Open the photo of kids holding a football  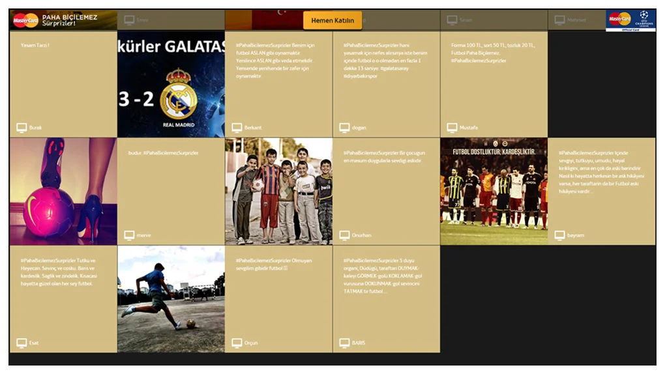click(x=278, y=192)
